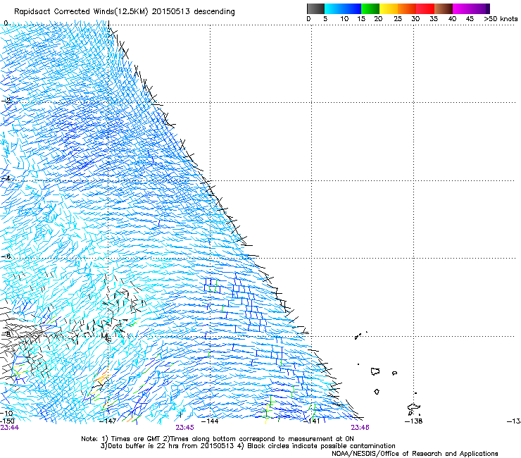This screenshot has width=521, height=458.
Task: Select the green 15–20 knots color bar segment
Action: 370,8
